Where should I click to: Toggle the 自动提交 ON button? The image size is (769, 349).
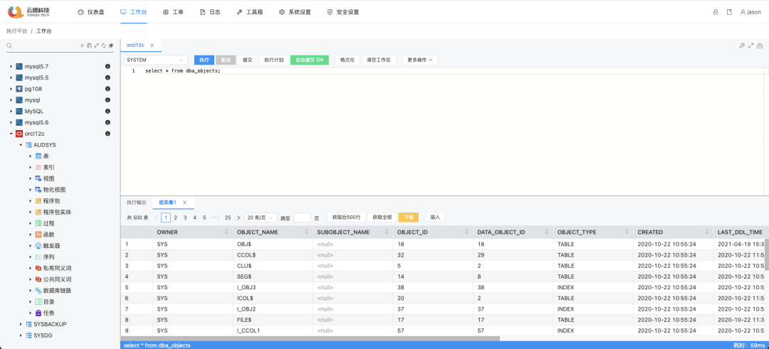310,60
